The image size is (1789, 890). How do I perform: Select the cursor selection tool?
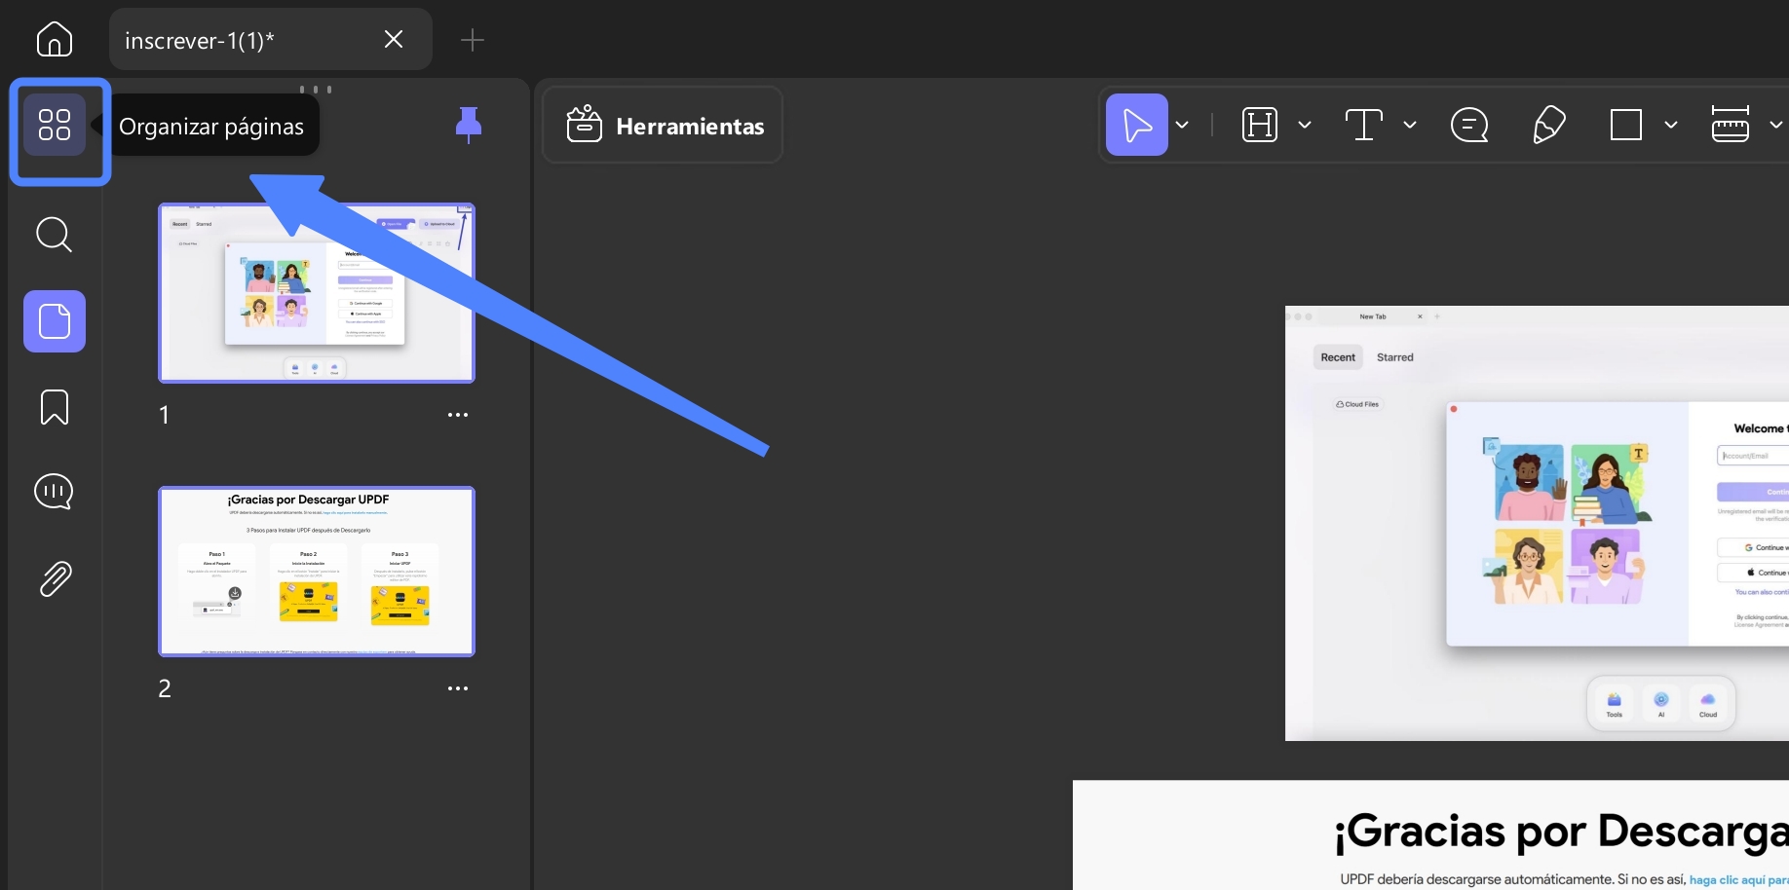[x=1137, y=125]
